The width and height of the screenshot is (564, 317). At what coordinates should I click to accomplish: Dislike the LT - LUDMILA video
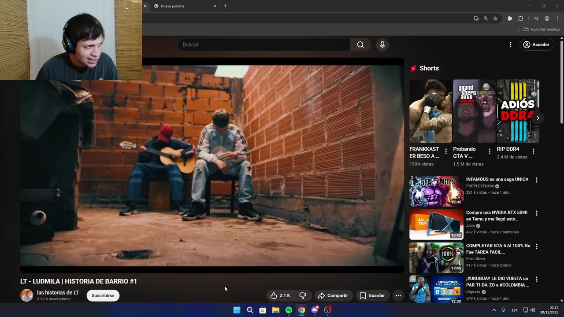tap(303, 295)
